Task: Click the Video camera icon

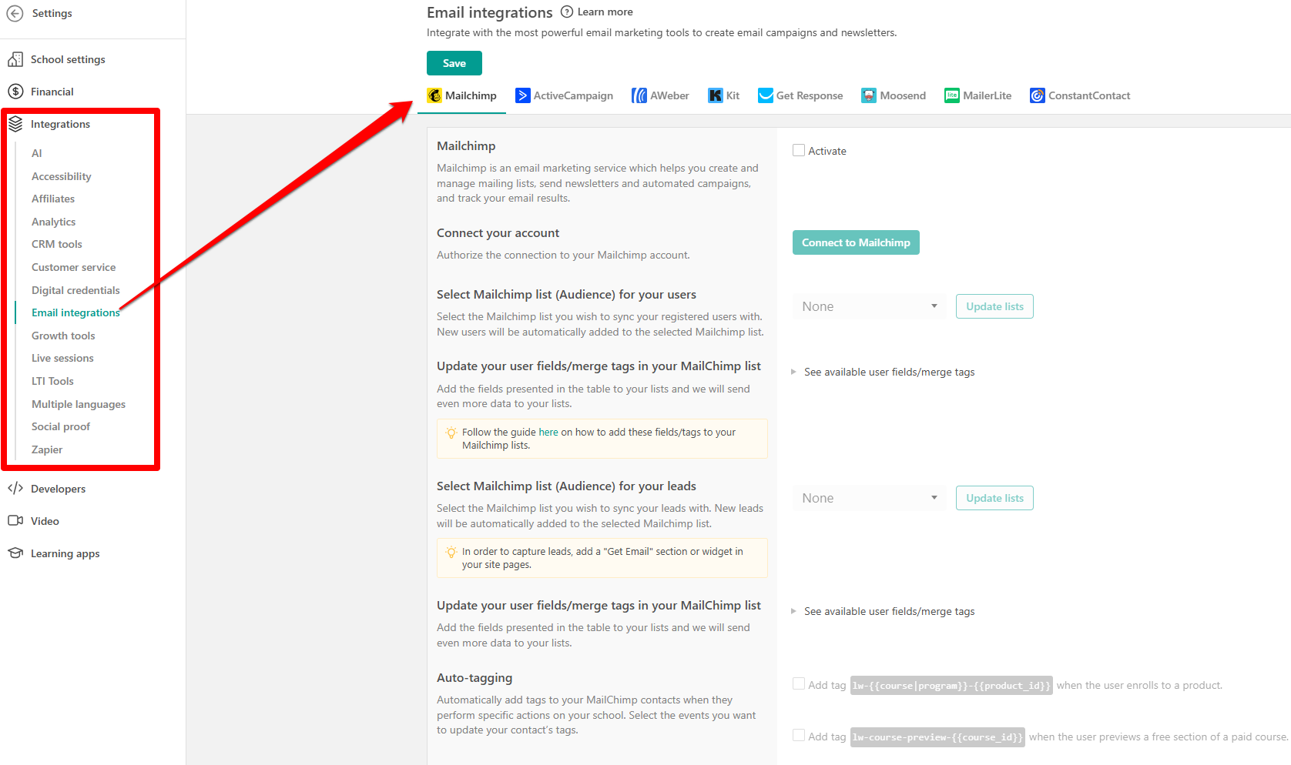Action: (15, 521)
